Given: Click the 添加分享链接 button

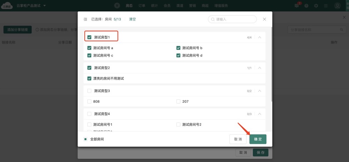Looking at the screenshot, I should coord(17,30).
